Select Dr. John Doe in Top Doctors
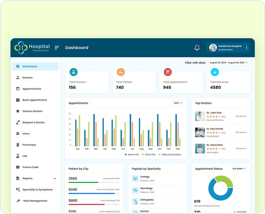Image resolution: width=265 pixels, height=214 pixels. pos(213,113)
